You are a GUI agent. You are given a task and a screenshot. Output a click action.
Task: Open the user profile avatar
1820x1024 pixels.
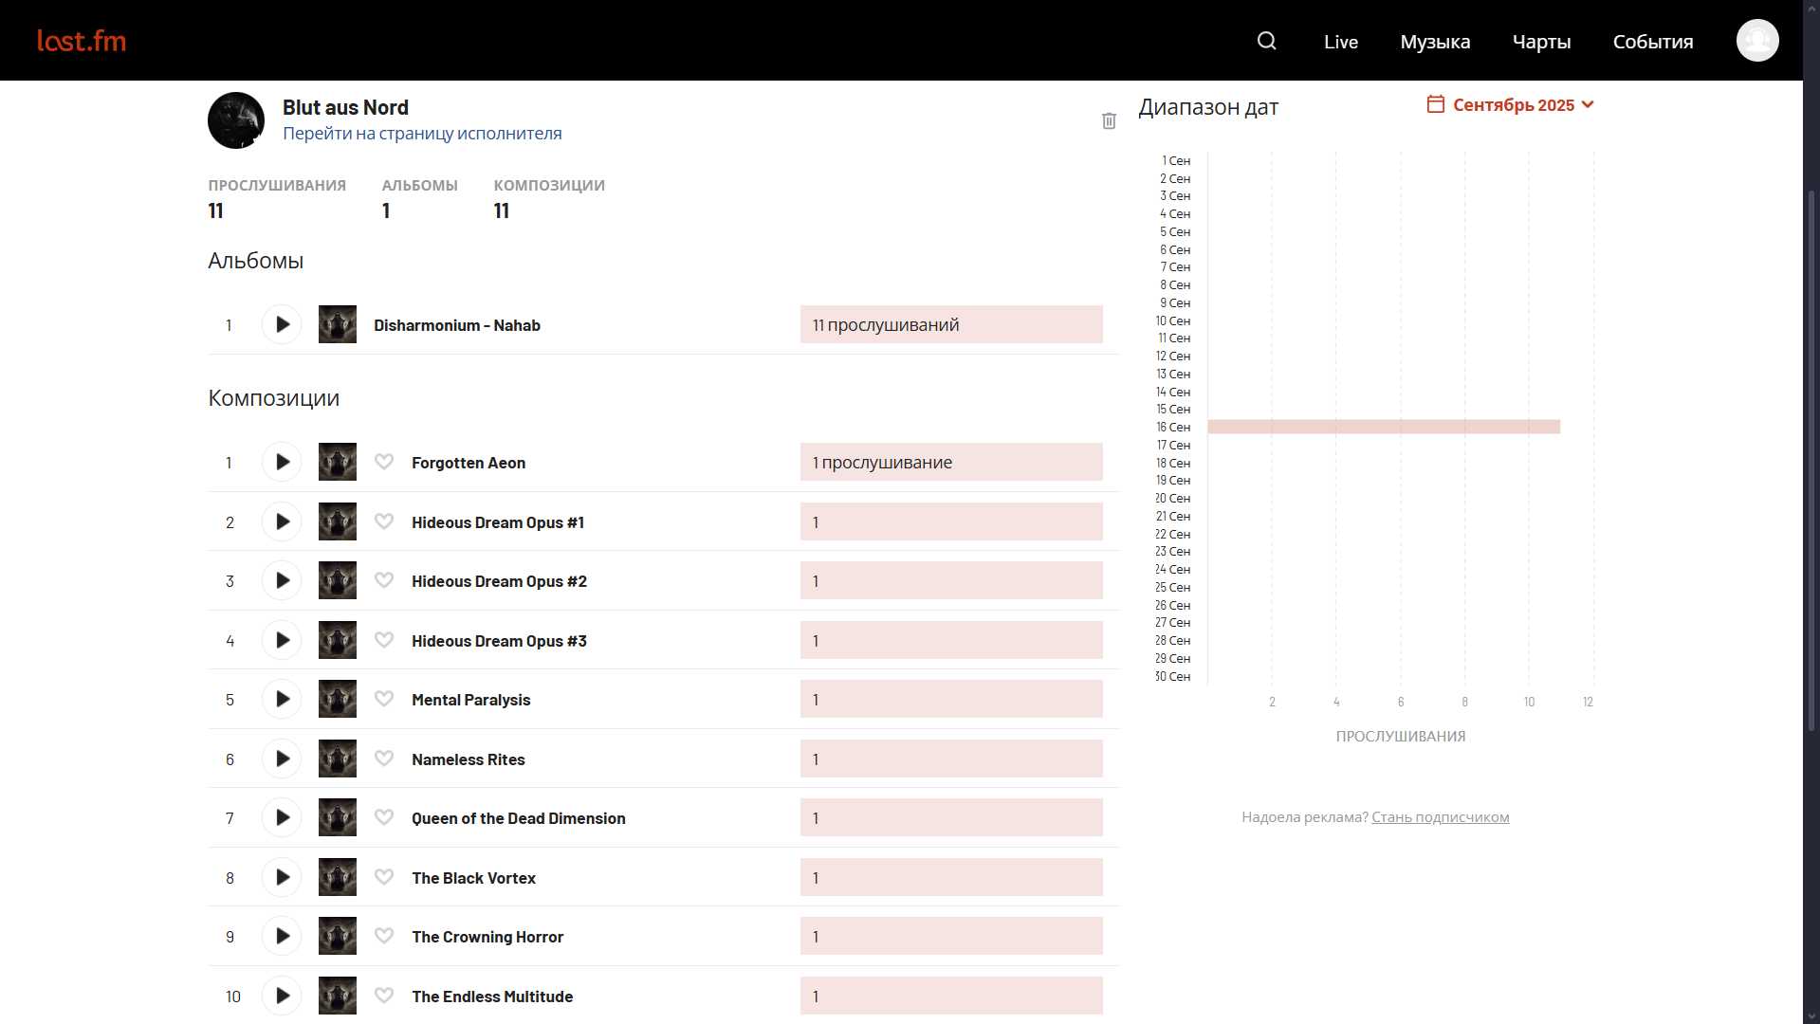pyautogui.click(x=1757, y=41)
